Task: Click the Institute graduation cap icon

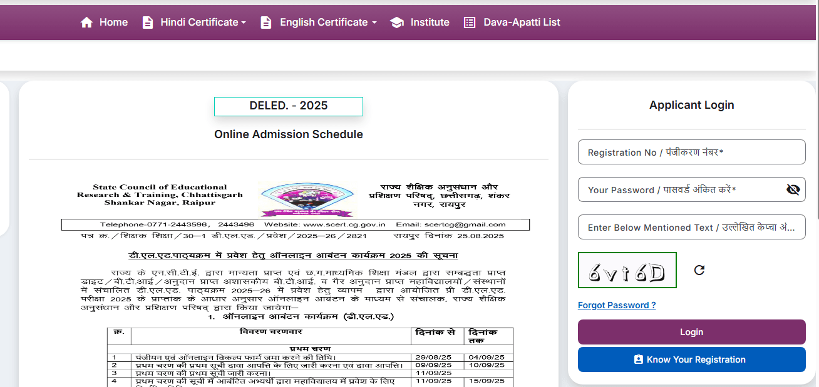Action: click(x=396, y=23)
